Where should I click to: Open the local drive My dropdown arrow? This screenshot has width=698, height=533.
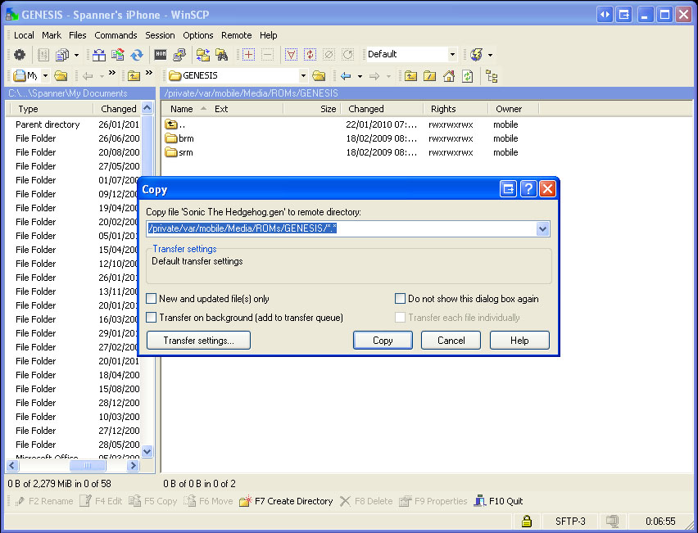[45, 76]
